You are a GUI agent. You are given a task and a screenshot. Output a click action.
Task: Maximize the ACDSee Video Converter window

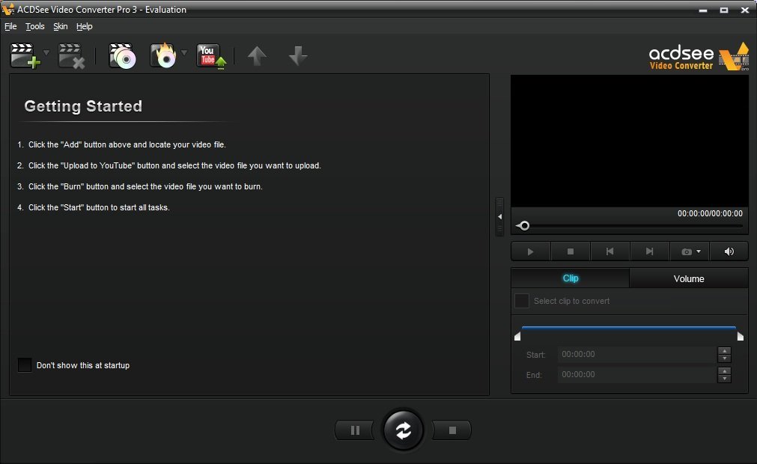click(724, 10)
